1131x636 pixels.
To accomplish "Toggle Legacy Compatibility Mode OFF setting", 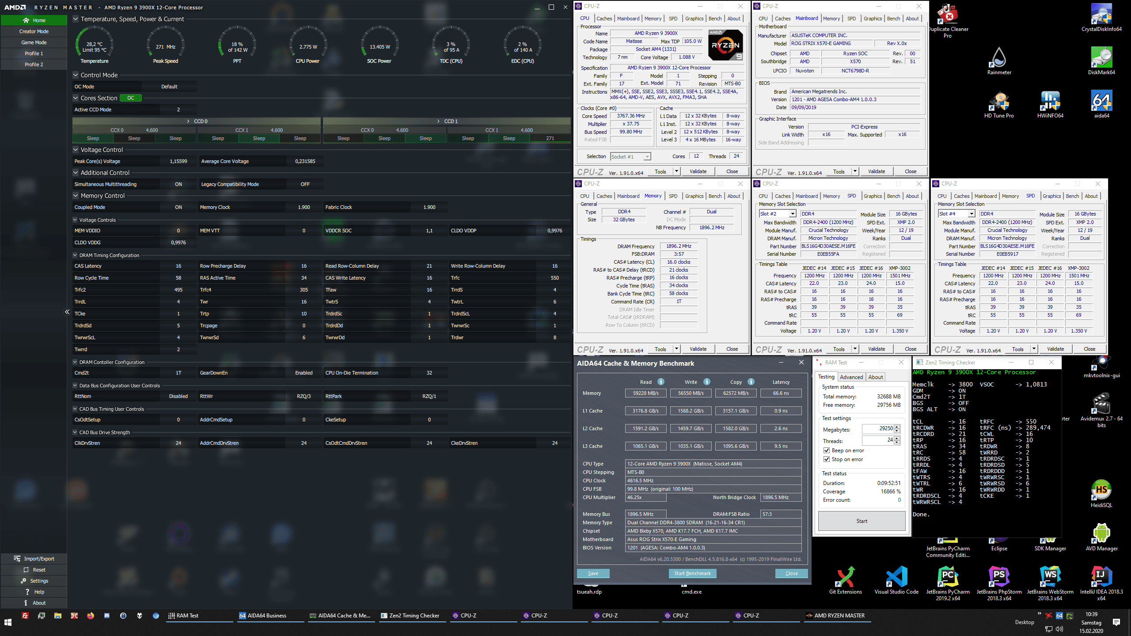I will (305, 184).
